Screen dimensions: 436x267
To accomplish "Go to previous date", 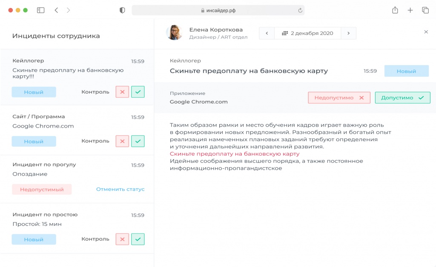I will click(267, 33).
